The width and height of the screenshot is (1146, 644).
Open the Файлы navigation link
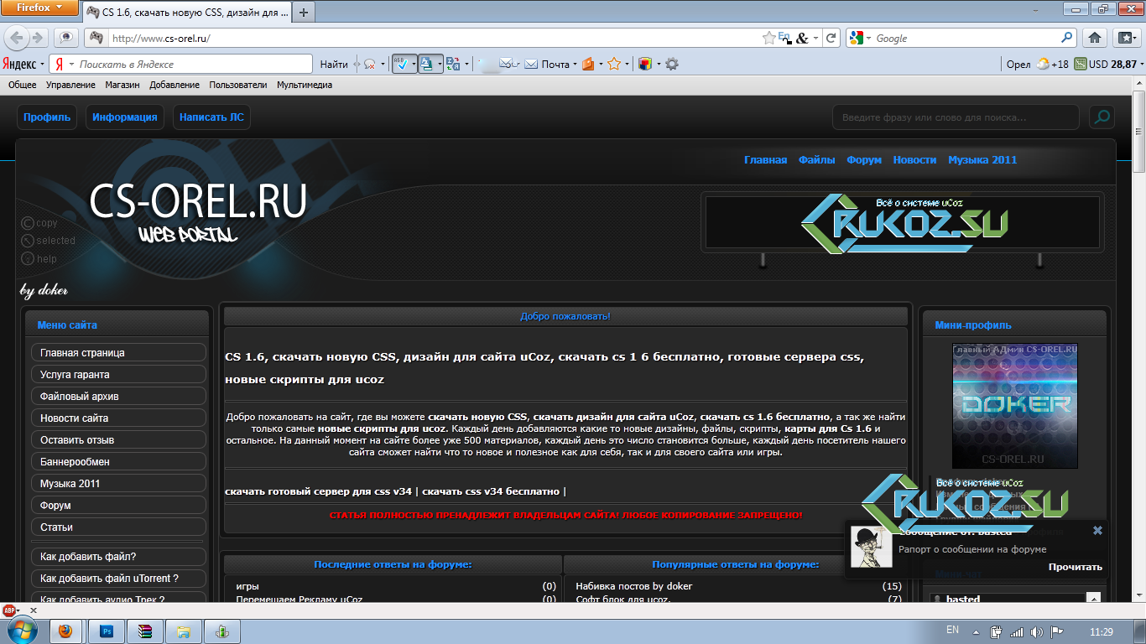[x=816, y=160]
